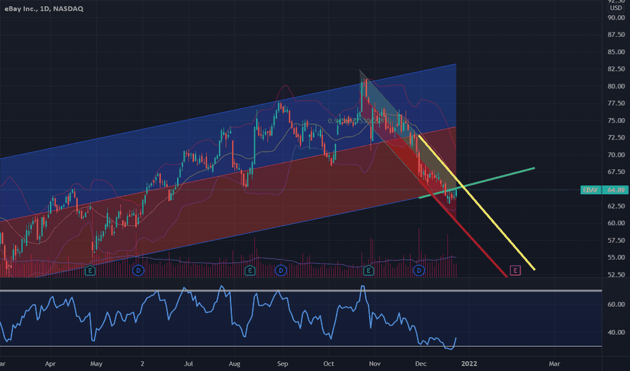Click the eBay Inc., 1D, NASDAQ title
630x371 pixels.
coord(44,9)
